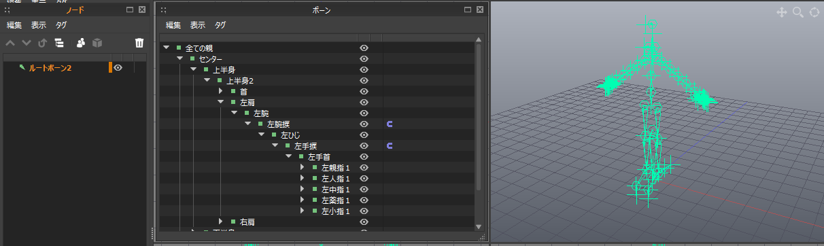This screenshot has height=246, width=824.
Task: Toggle eye icon for 右肩
Action: [x=364, y=222]
